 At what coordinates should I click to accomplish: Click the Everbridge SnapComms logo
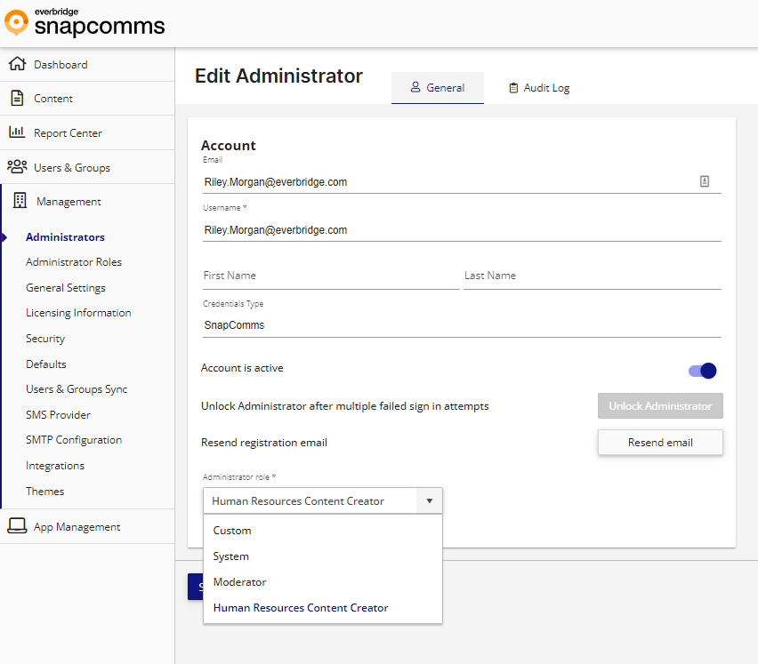pos(85,22)
